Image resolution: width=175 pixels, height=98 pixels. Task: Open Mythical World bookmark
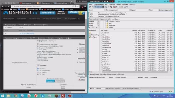click(x=68, y=9)
